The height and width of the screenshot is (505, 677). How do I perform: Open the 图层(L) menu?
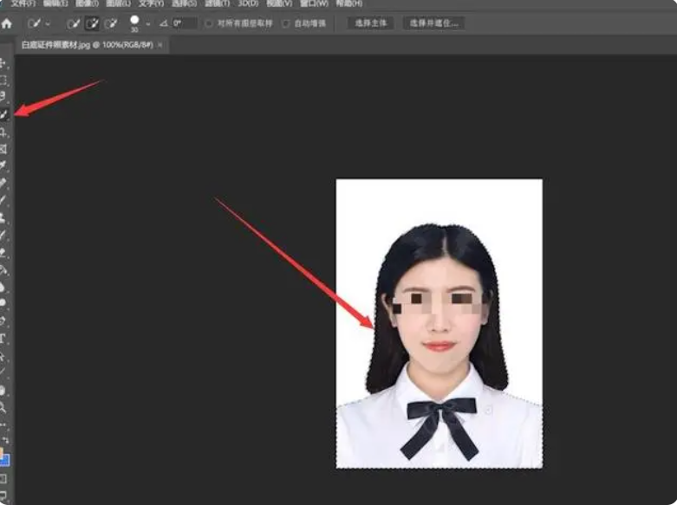(118, 3)
